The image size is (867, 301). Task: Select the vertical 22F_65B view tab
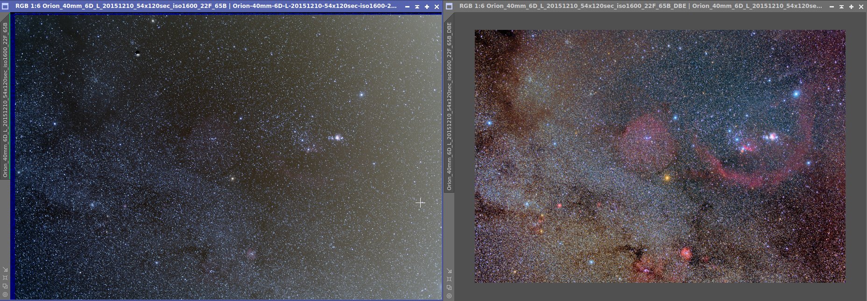click(x=5, y=100)
